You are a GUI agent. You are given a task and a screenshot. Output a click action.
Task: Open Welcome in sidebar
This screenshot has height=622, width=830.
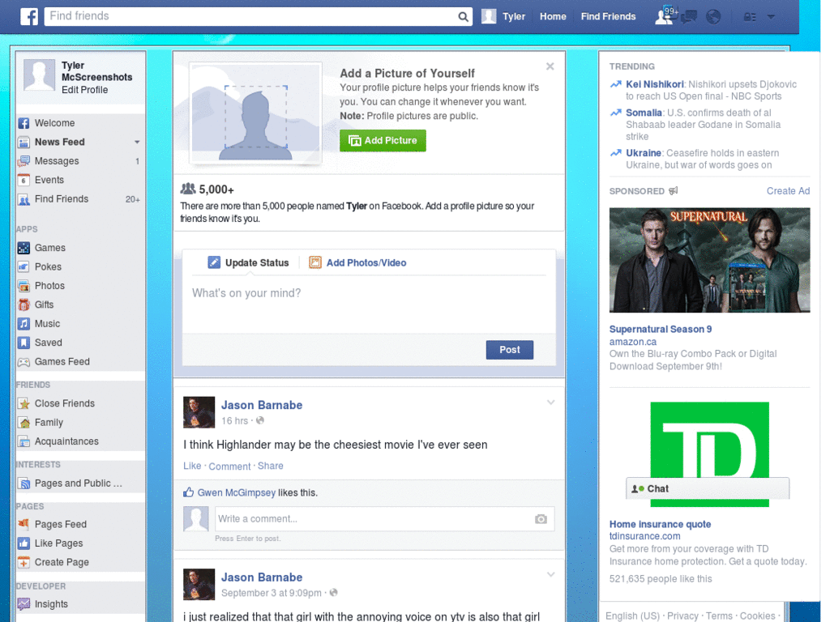(54, 123)
